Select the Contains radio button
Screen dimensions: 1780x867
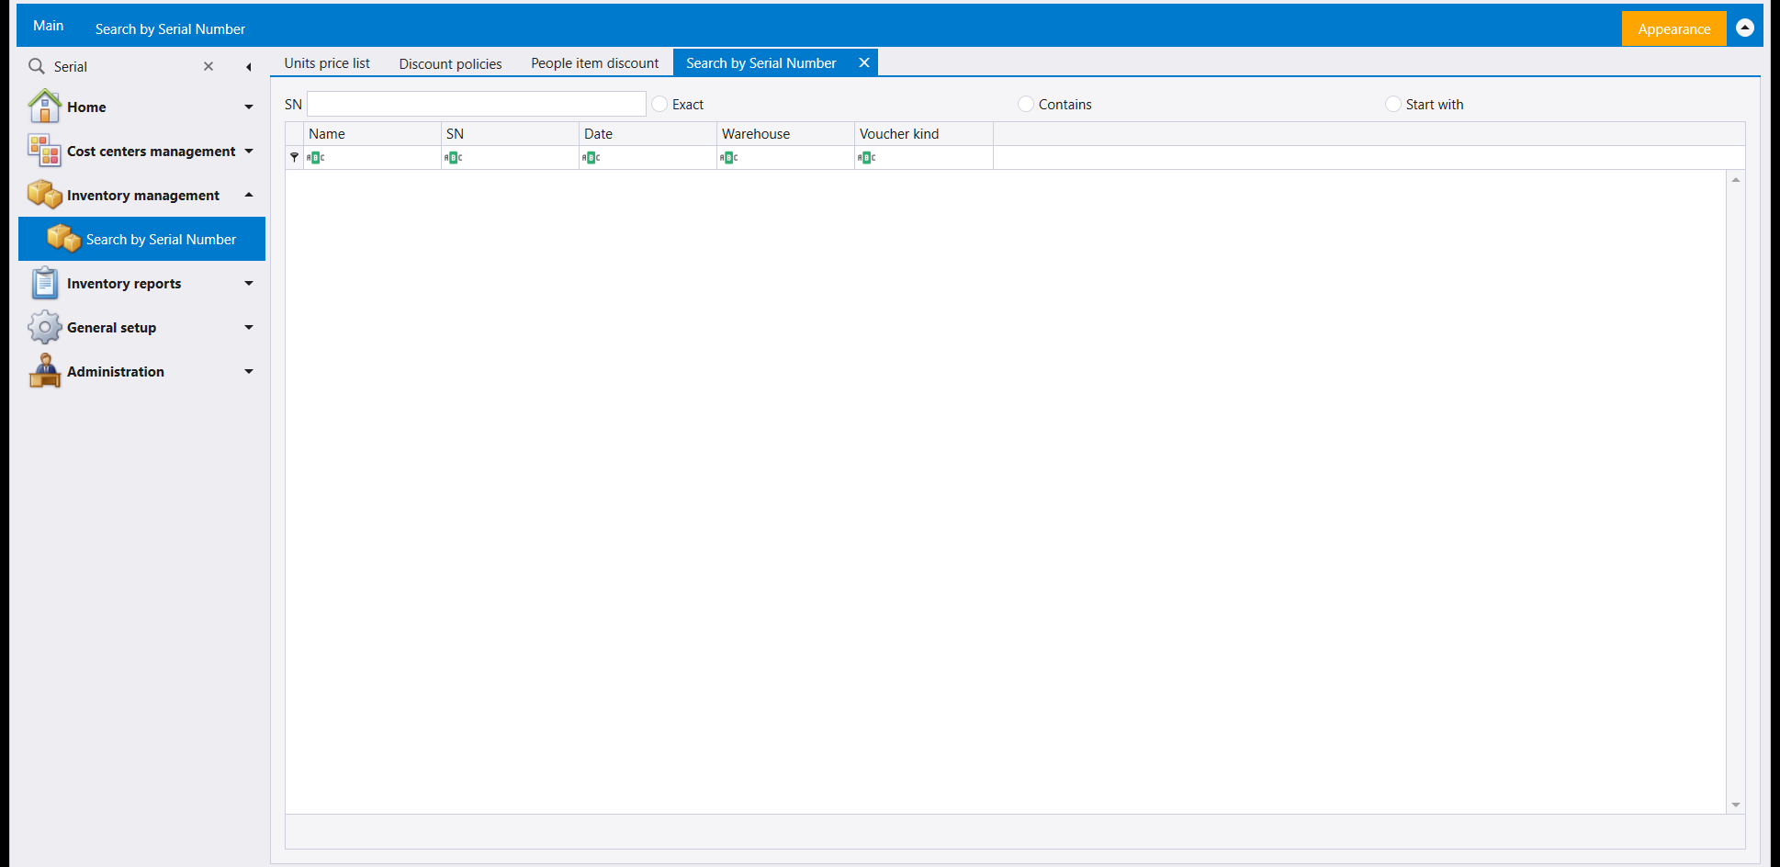1026,104
